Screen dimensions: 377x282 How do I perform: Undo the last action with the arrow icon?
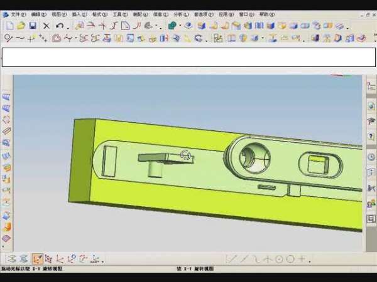(59, 26)
